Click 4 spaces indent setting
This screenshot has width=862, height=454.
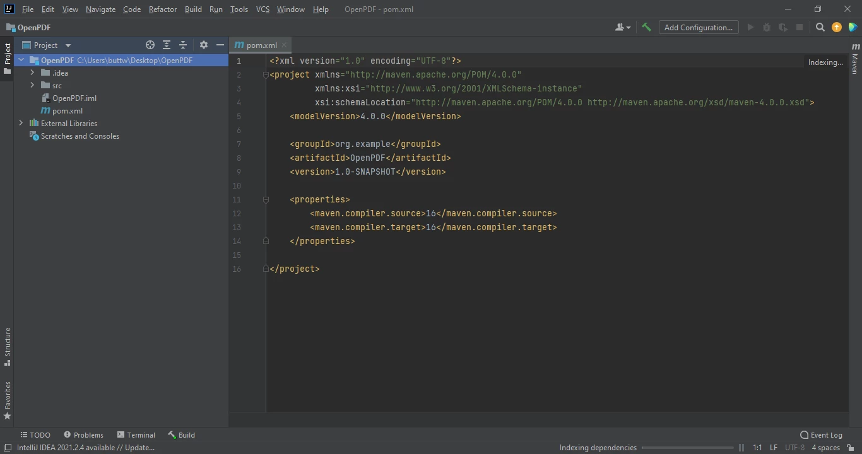pos(825,448)
